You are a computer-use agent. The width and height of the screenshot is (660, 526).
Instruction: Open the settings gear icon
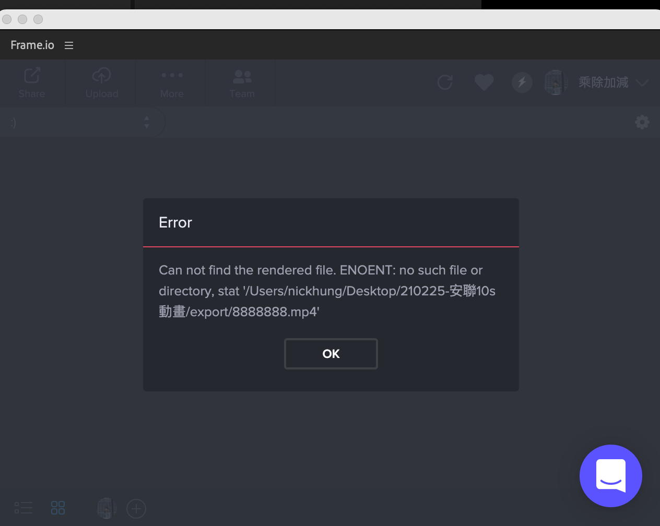[642, 123]
